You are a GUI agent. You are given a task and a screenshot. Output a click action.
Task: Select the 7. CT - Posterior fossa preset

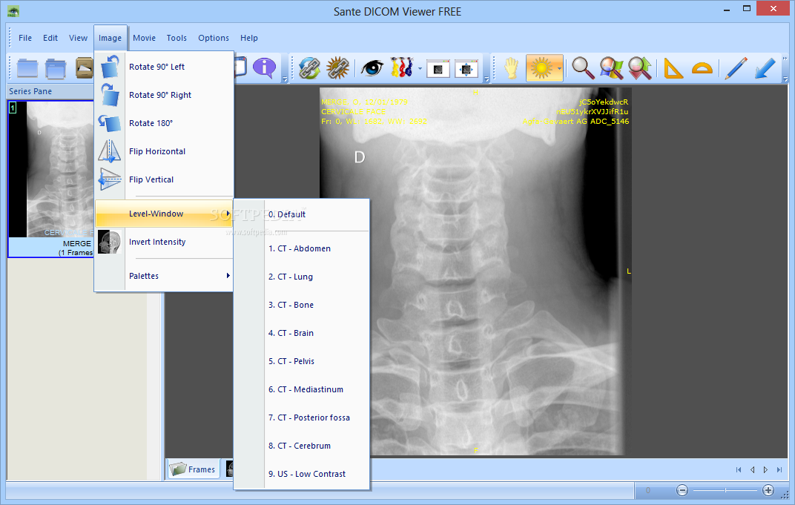click(x=302, y=417)
